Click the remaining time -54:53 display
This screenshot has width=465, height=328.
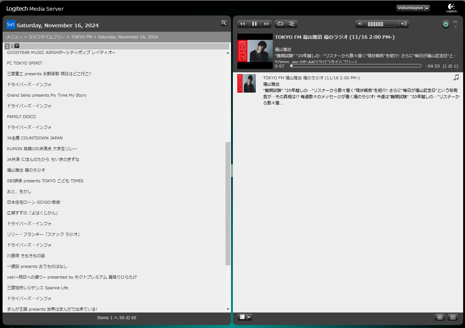pyautogui.click(x=433, y=66)
